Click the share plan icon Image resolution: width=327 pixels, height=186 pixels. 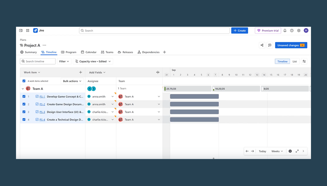point(262,45)
